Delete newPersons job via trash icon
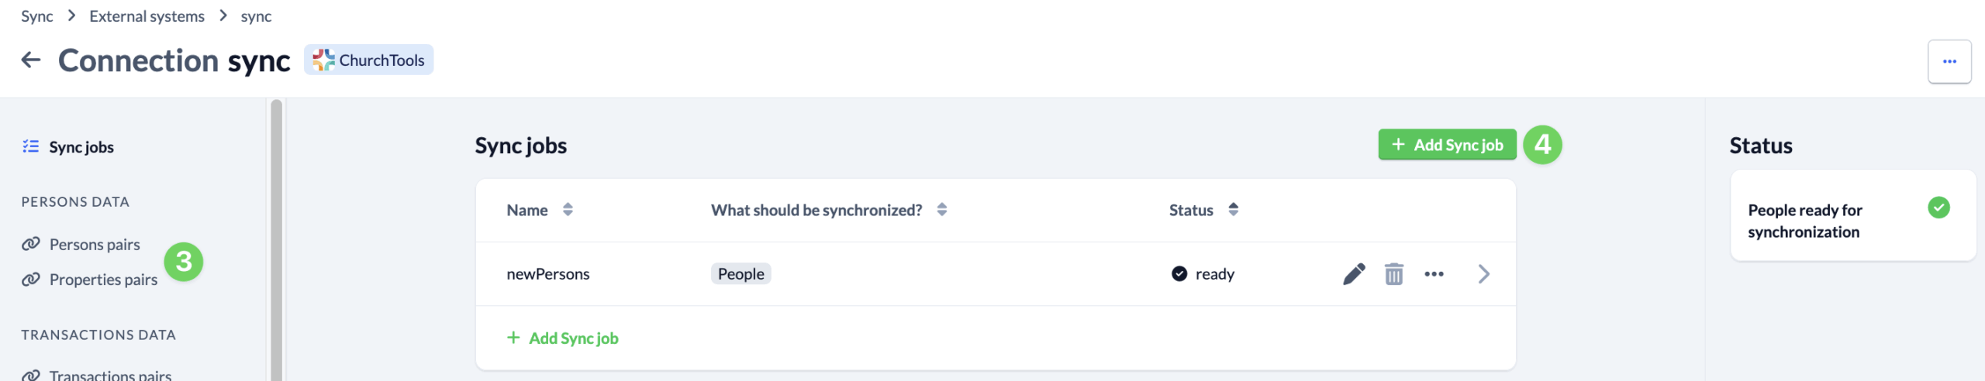The height and width of the screenshot is (381, 1985). click(x=1393, y=274)
